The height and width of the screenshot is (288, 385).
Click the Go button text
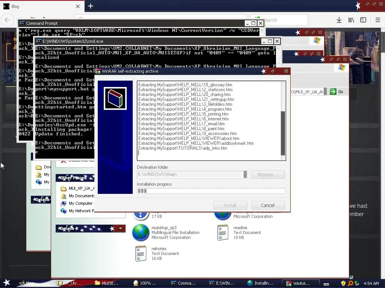point(341,91)
